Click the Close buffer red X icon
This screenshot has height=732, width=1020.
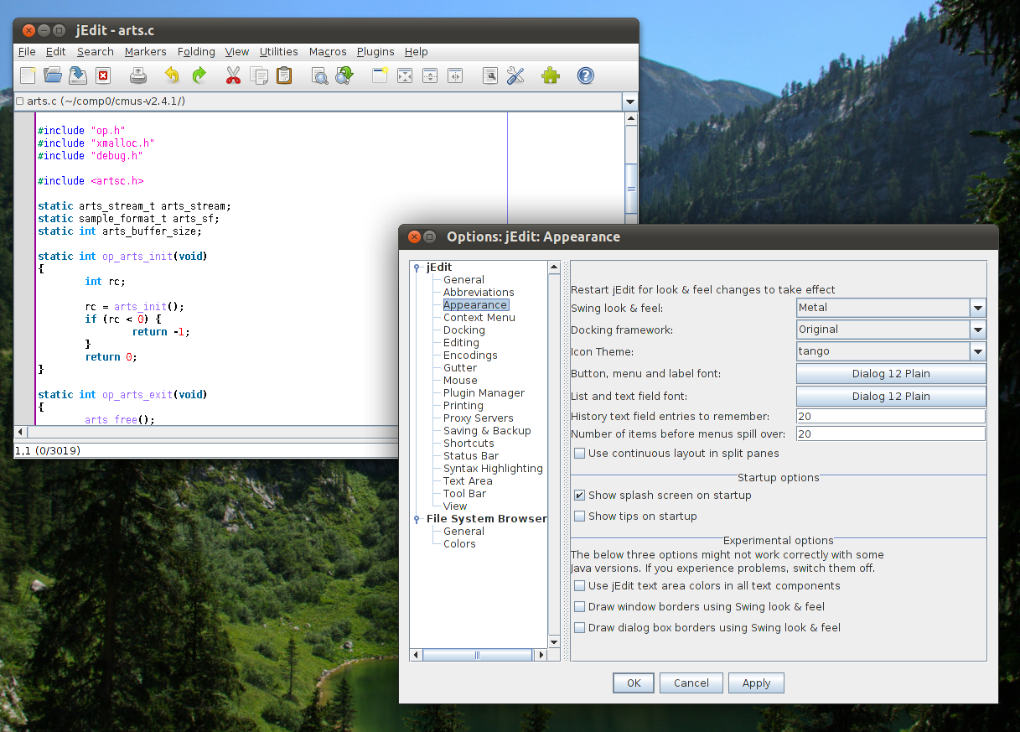pyautogui.click(x=103, y=75)
